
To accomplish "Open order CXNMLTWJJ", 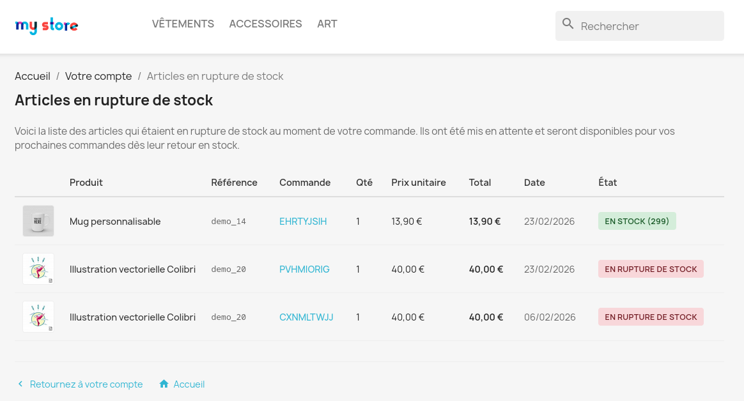I will [x=306, y=317].
